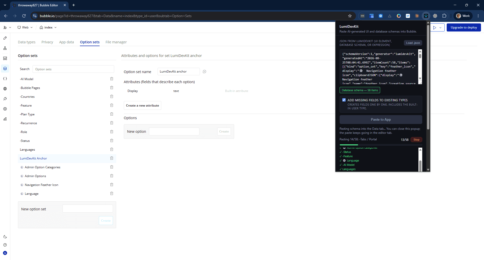This screenshot has width=484, height=260.
Task: Click comment icon beside Option set name
Action: (204, 72)
